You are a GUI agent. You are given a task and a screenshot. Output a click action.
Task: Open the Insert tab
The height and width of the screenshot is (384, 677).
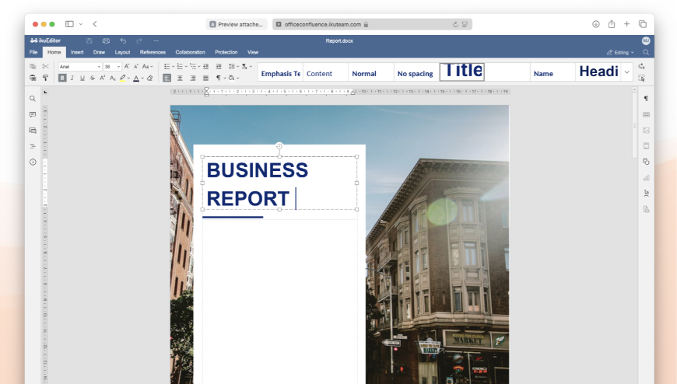tap(77, 52)
